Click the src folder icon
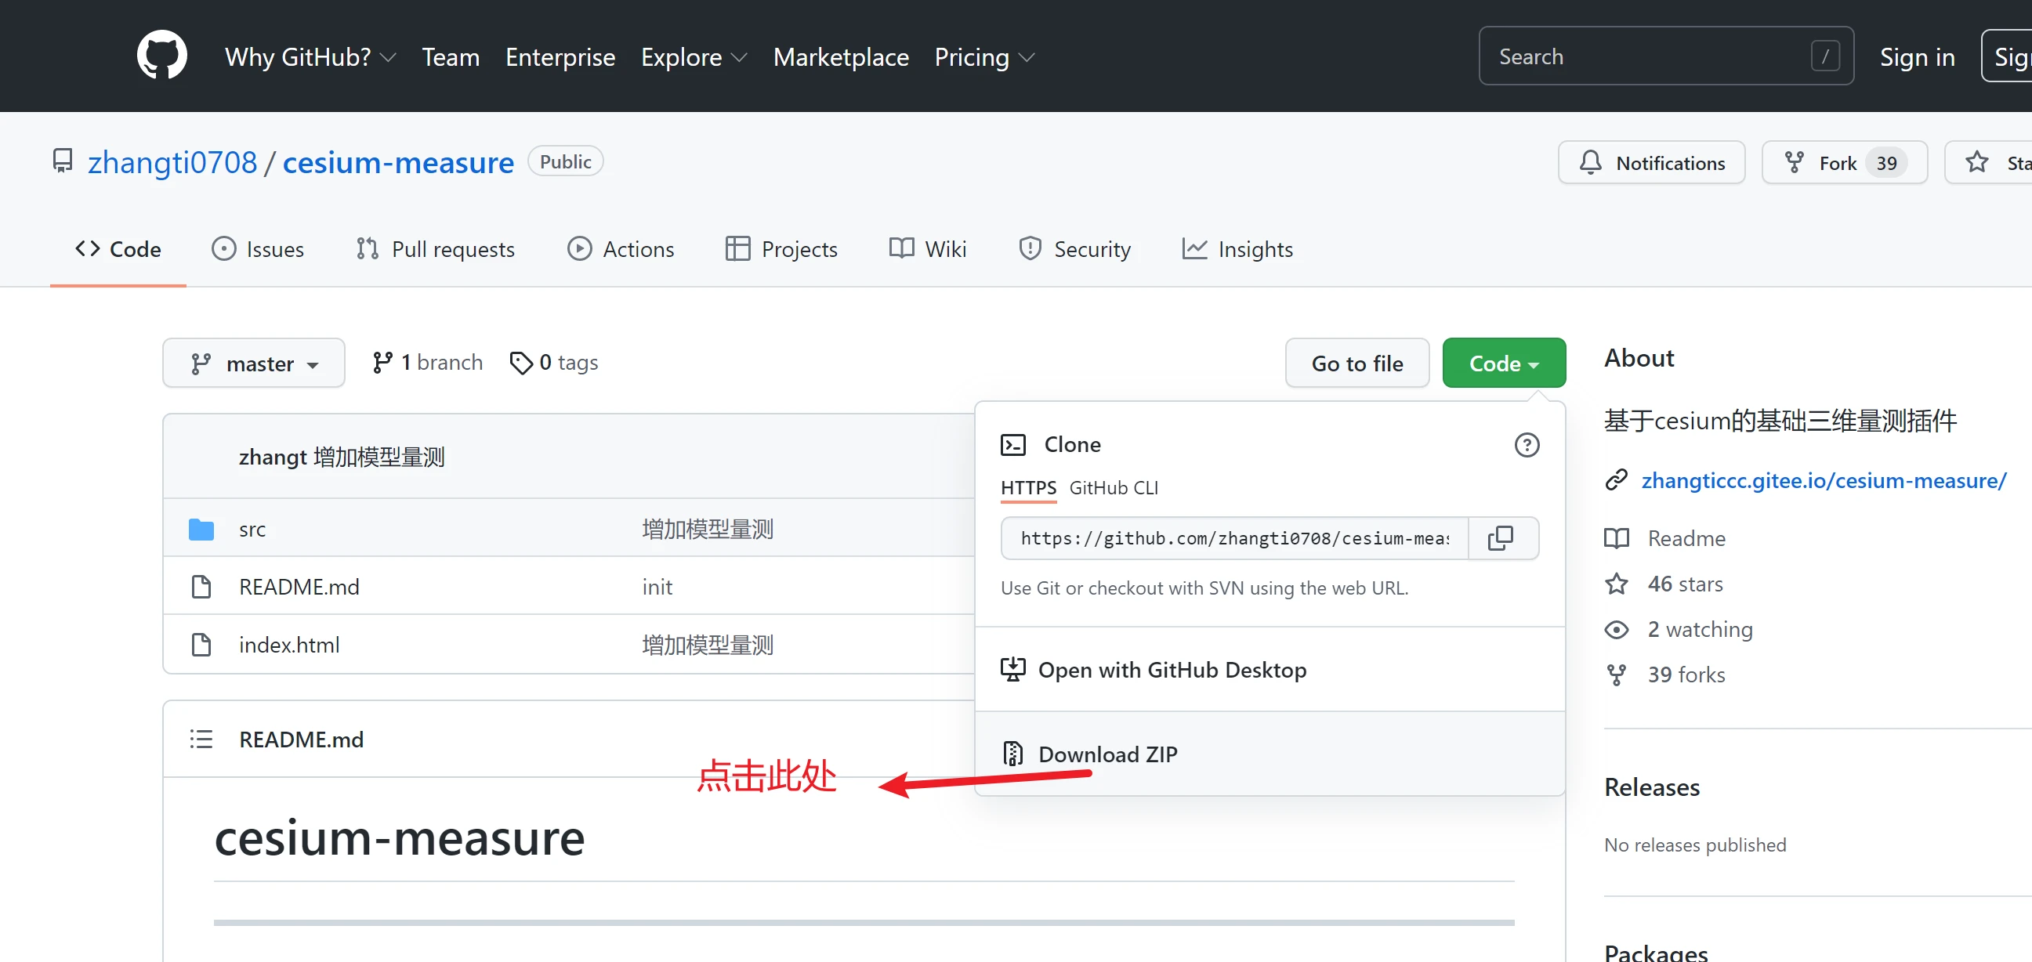 (201, 529)
